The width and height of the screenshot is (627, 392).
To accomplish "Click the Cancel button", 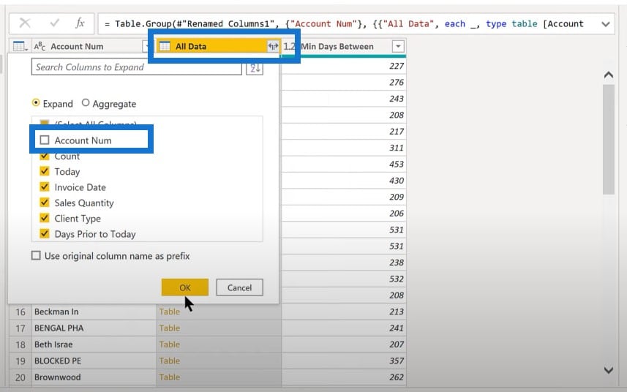I will pyautogui.click(x=239, y=287).
